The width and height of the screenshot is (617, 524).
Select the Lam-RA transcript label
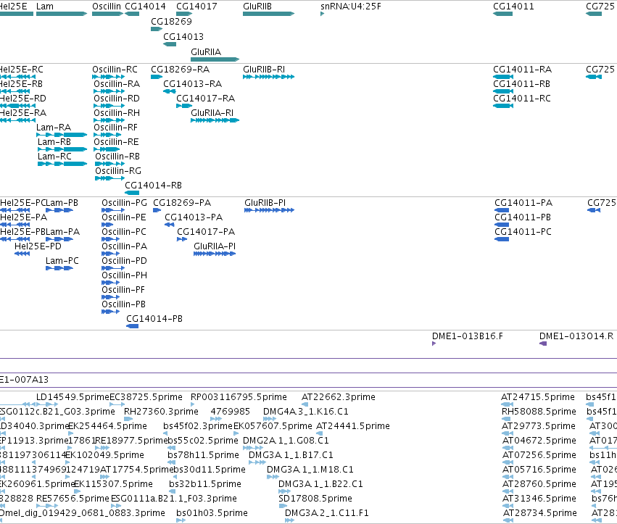pyautogui.click(x=54, y=128)
